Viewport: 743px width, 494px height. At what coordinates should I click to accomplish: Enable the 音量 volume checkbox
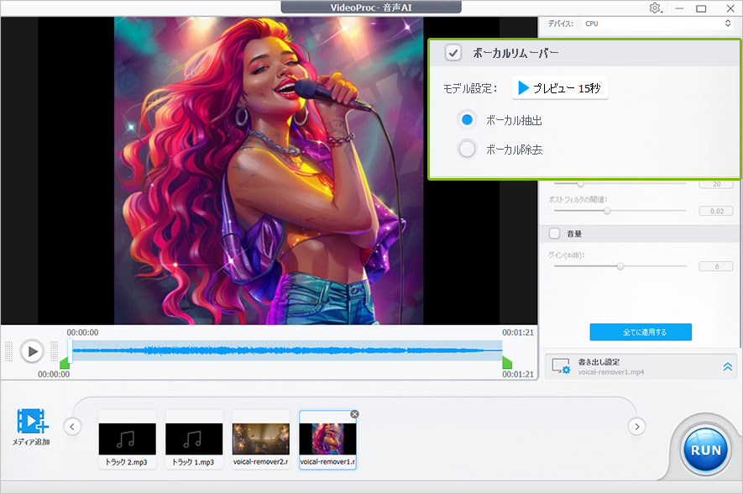point(554,234)
